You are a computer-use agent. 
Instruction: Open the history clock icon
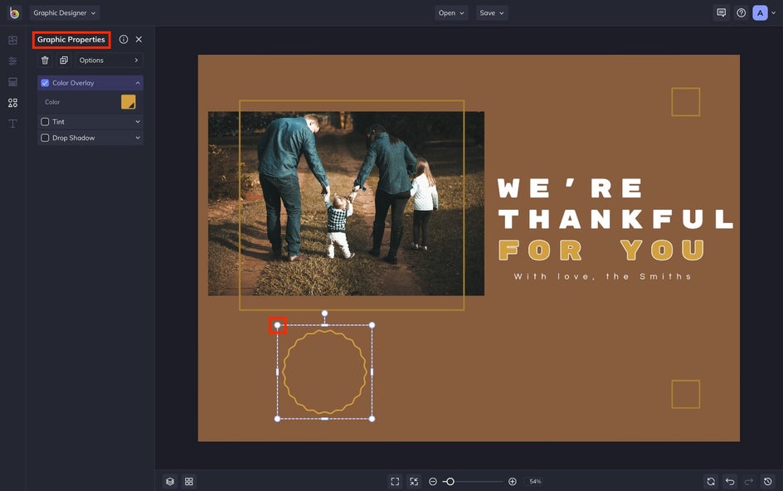[768, 482]
